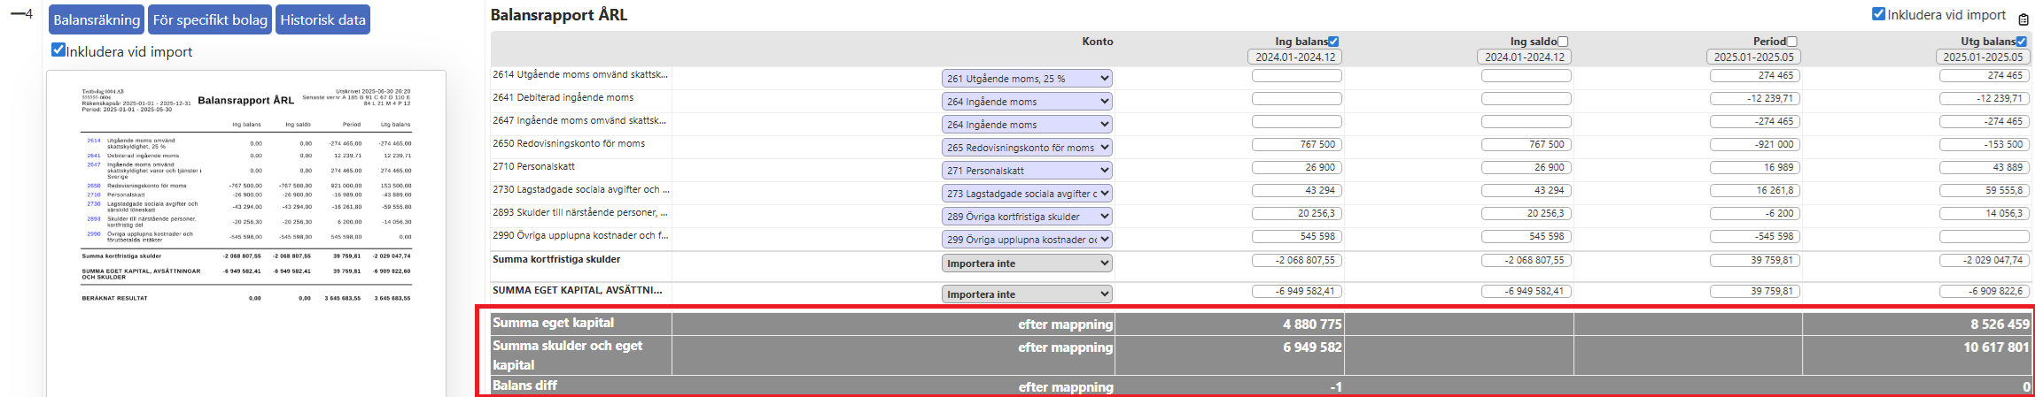Enable the Ing saldo column checkbox
Screen dimensions: 2035x397
pos(1563,42)
